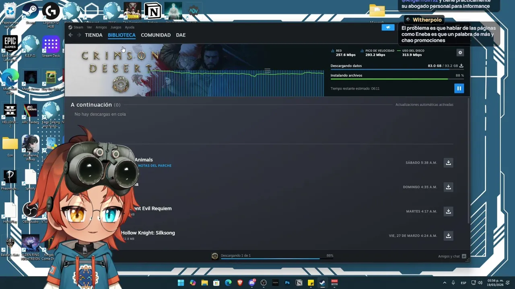
Task: Click the Descargando datos progress bar
Action: (x=397, y=69)
